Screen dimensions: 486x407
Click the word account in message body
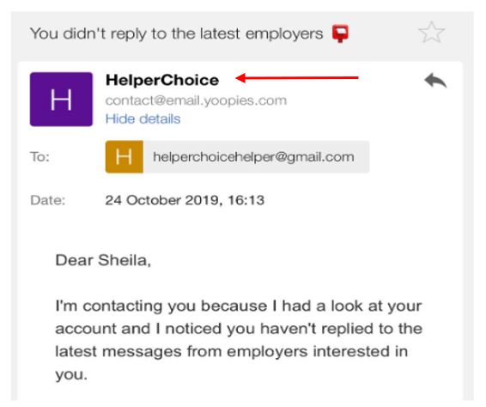[x=86, y=329]
